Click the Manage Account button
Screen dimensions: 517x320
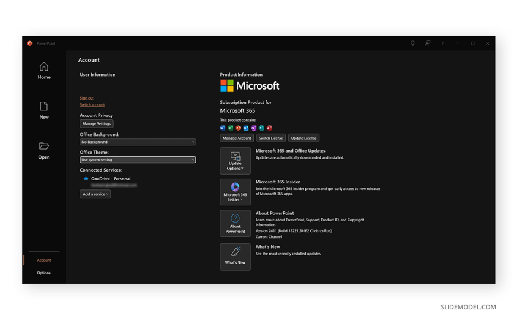click(237, 138)
